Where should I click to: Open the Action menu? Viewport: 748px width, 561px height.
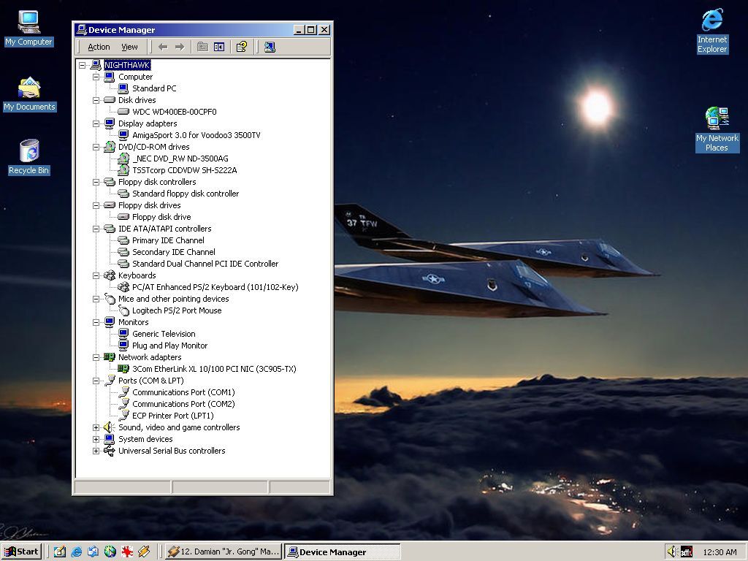coord(99,47)
